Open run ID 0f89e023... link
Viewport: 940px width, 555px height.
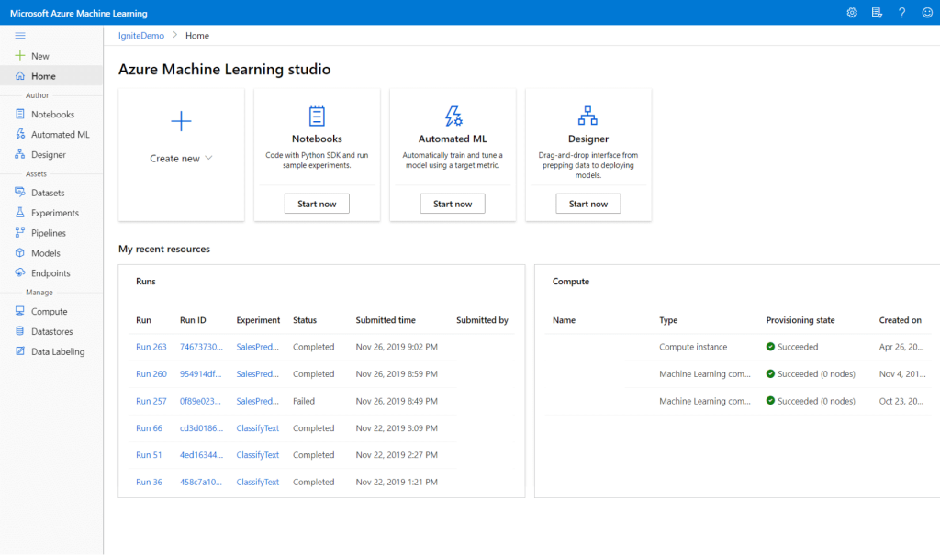click(x=200, y=401)
